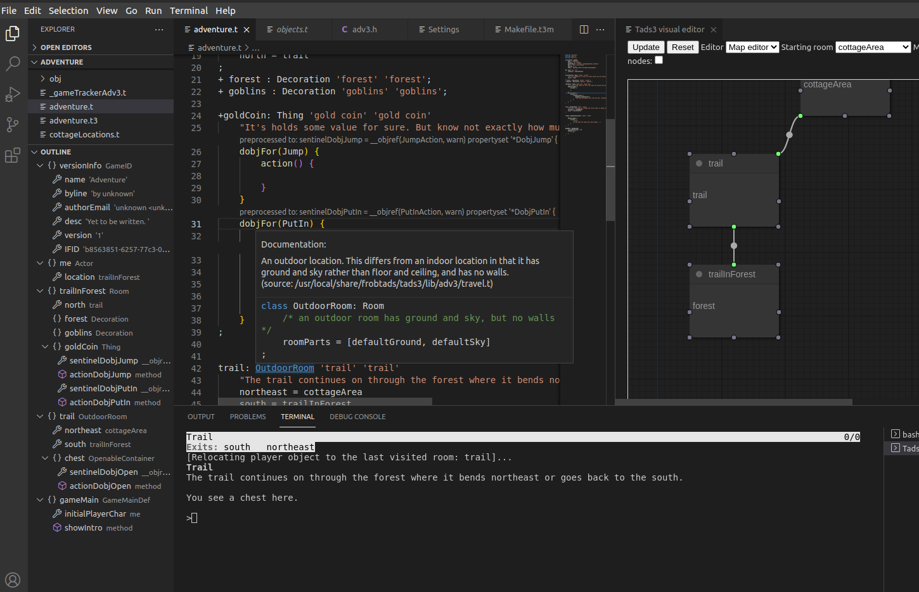The height and width of the screenshot is (592, 919).
Task: Open the Source Control view
Action: [x=13, y=125]
